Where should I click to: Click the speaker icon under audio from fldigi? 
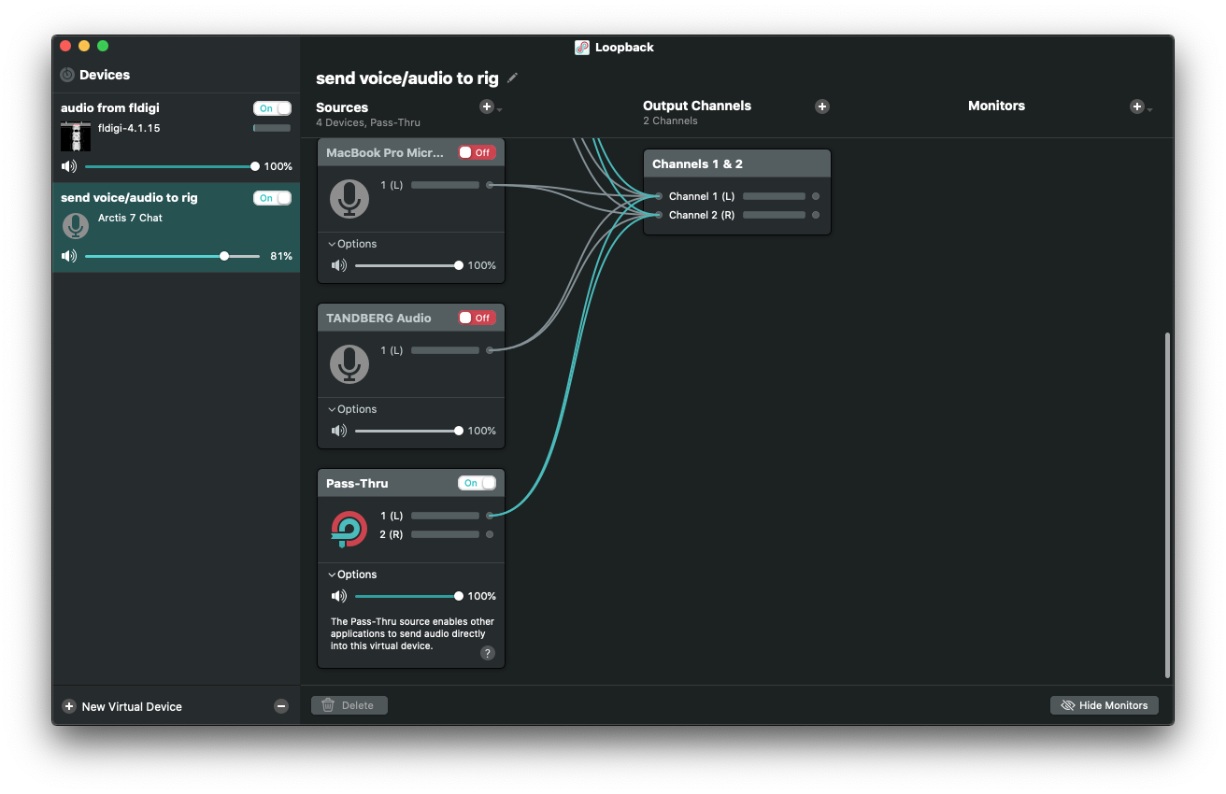click(x=69, y=166)
